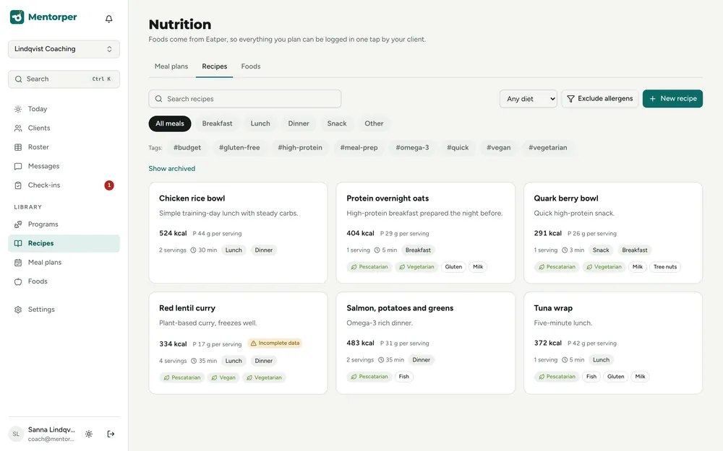The height and width of the screenshot is (451, 723).
Task: Switch to the Recipes tab
Action: tap(215, 66)
